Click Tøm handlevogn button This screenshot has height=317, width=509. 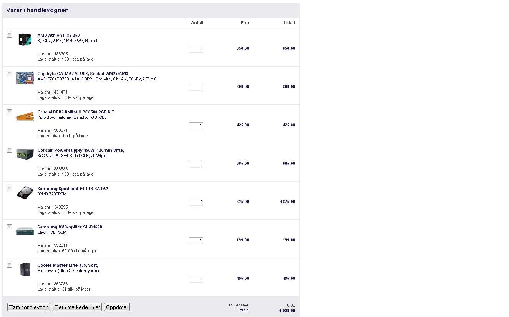point(29,307)
